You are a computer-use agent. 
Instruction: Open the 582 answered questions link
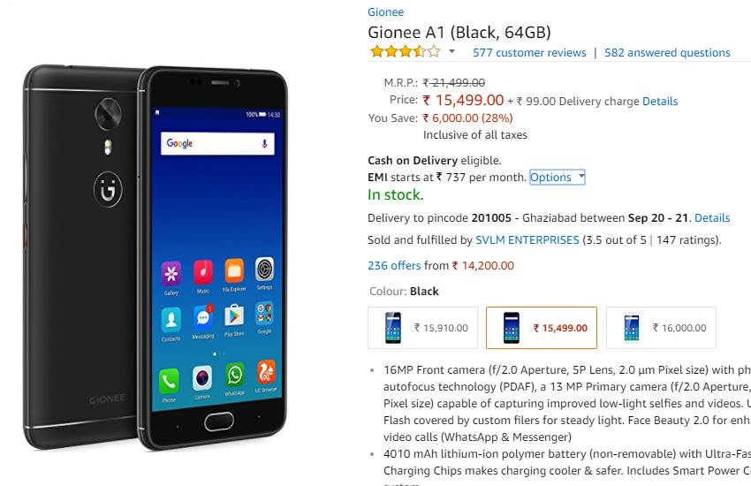click(667, 53)
